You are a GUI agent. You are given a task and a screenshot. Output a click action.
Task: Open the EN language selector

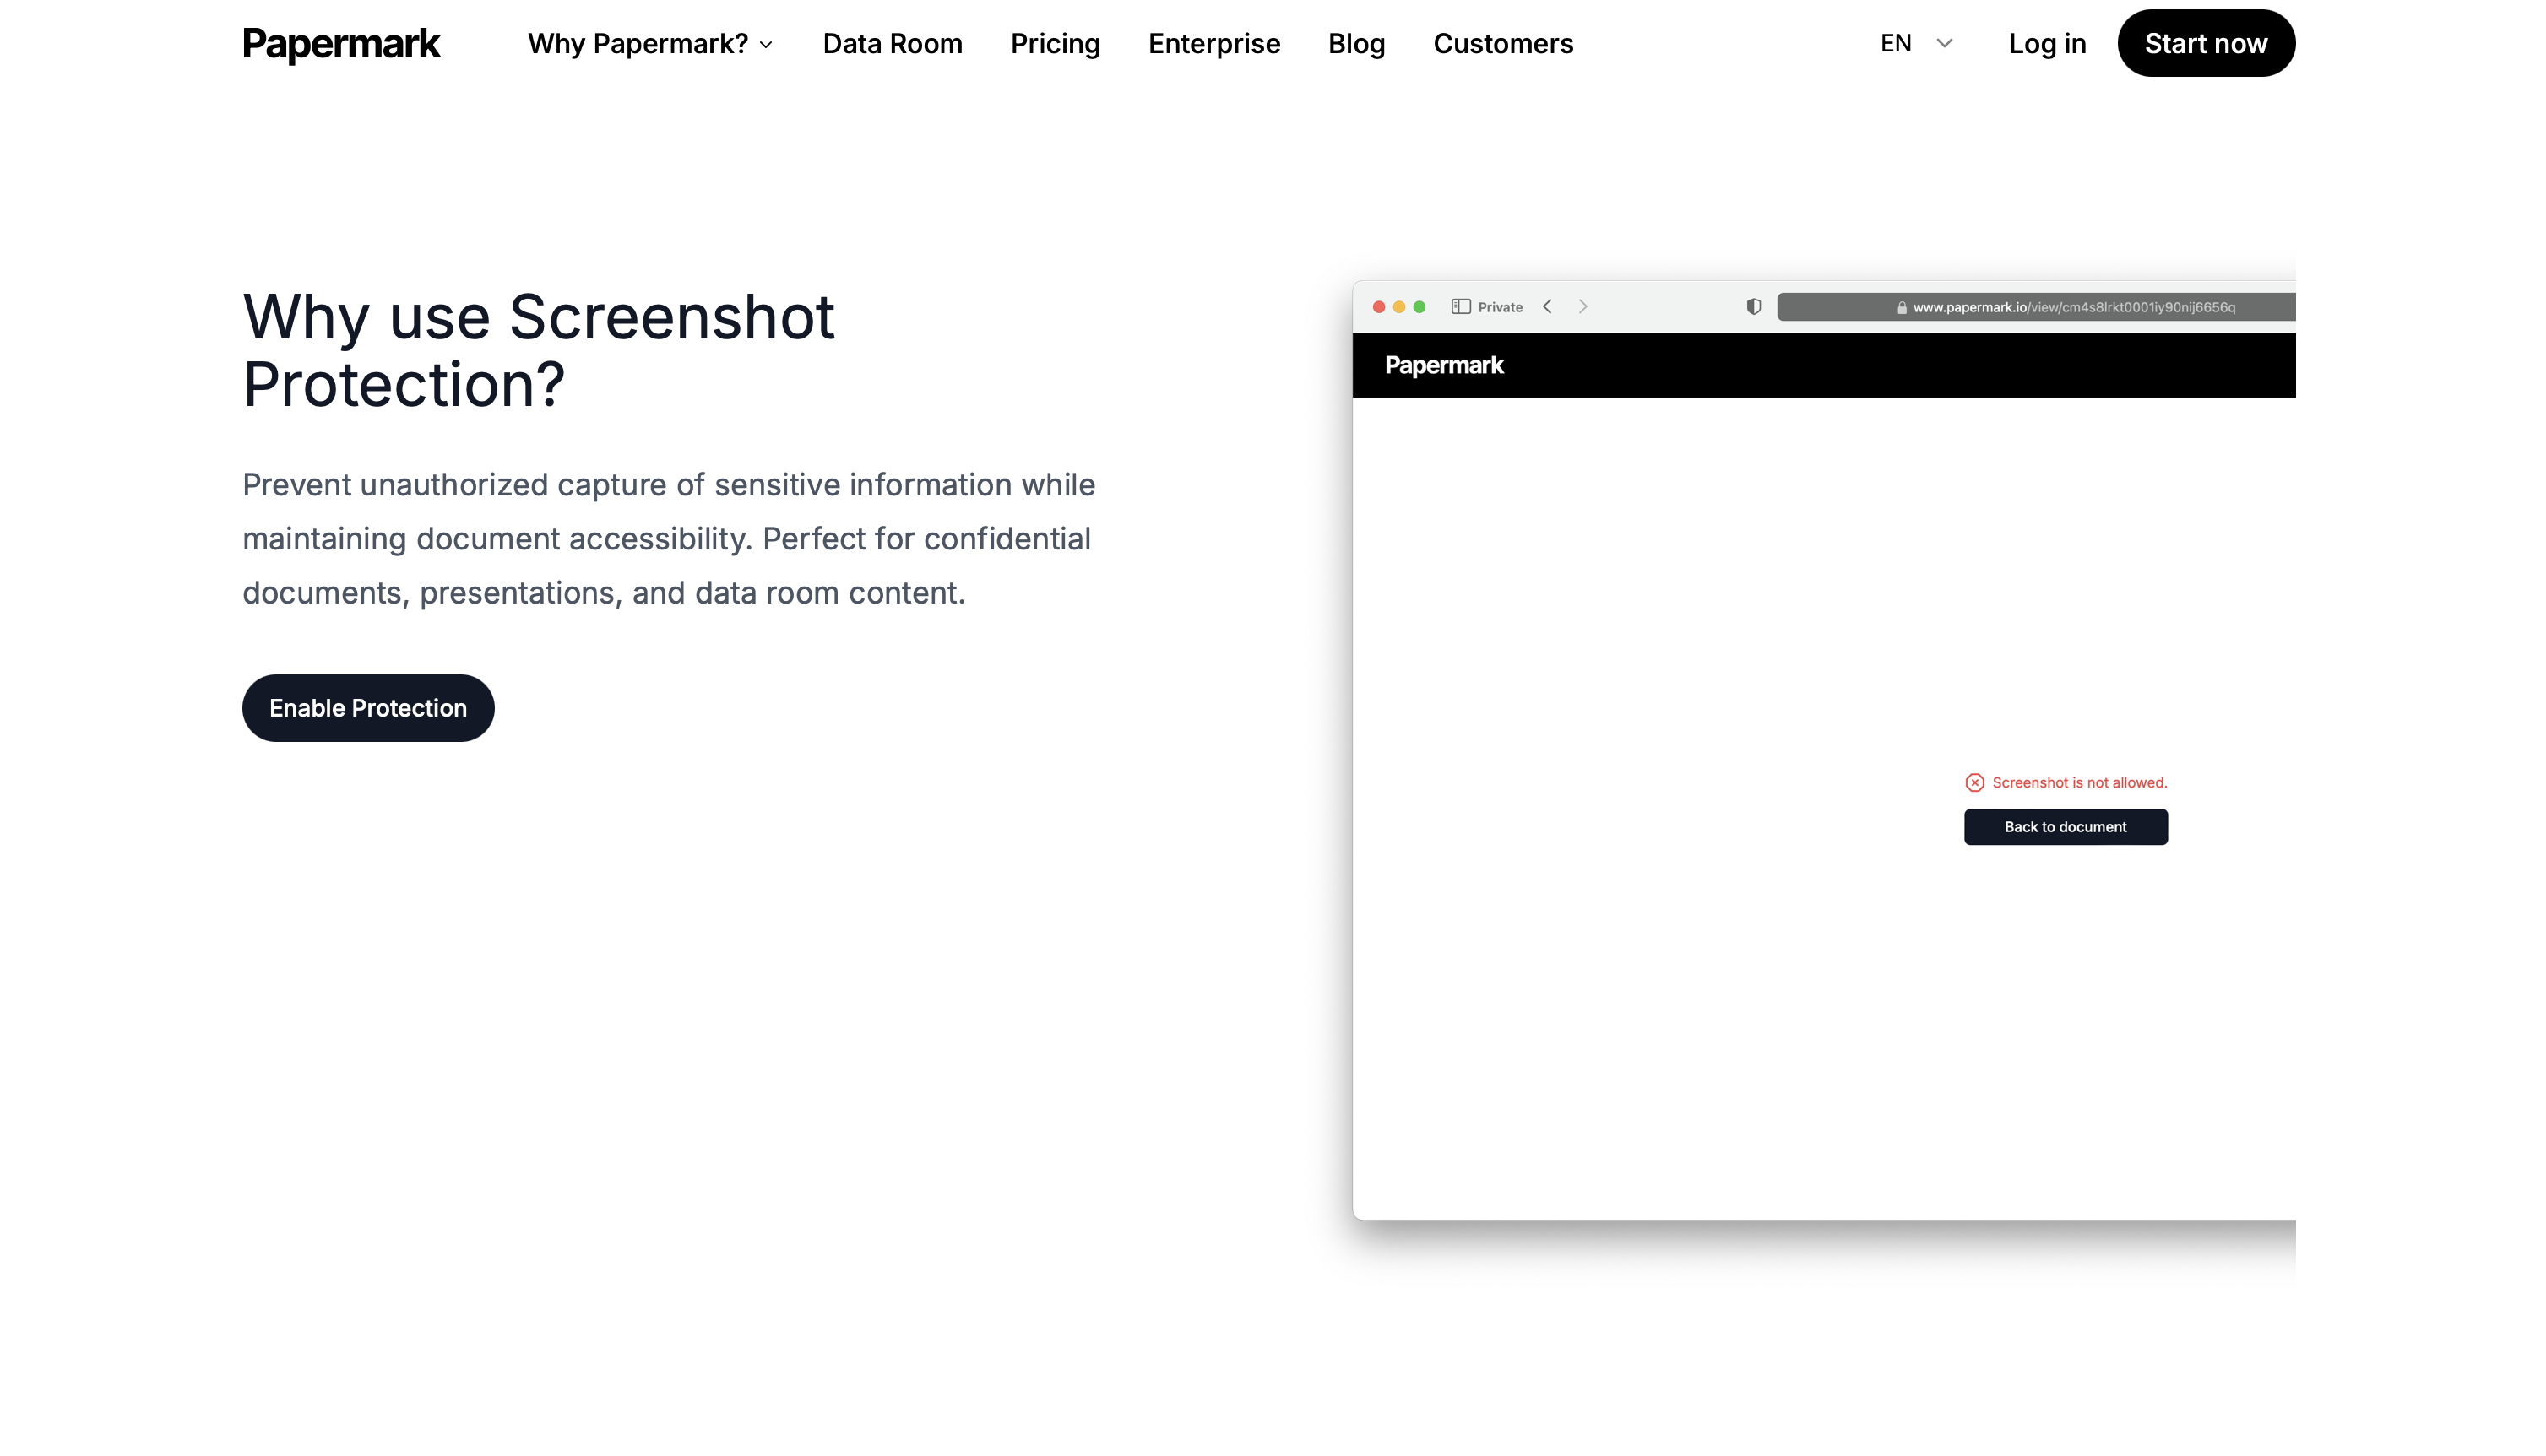coord(1896,44)
